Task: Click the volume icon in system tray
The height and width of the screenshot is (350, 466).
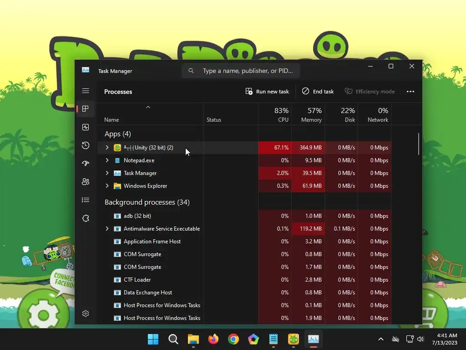Action: (420, 339)
